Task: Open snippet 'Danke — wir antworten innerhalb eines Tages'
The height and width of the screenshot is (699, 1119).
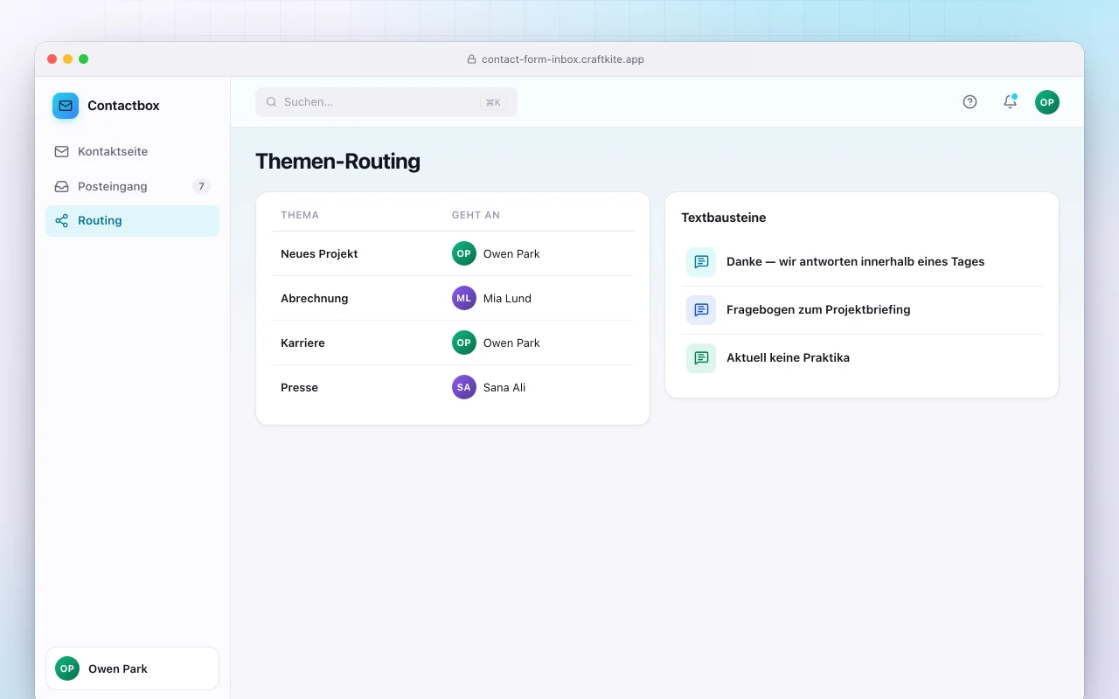Action: coord(862,261)
